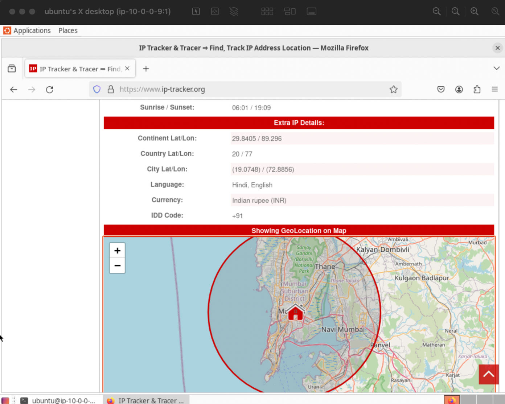
Task: Click Firefox workspace icon in bottom panel
Action: 452,400
